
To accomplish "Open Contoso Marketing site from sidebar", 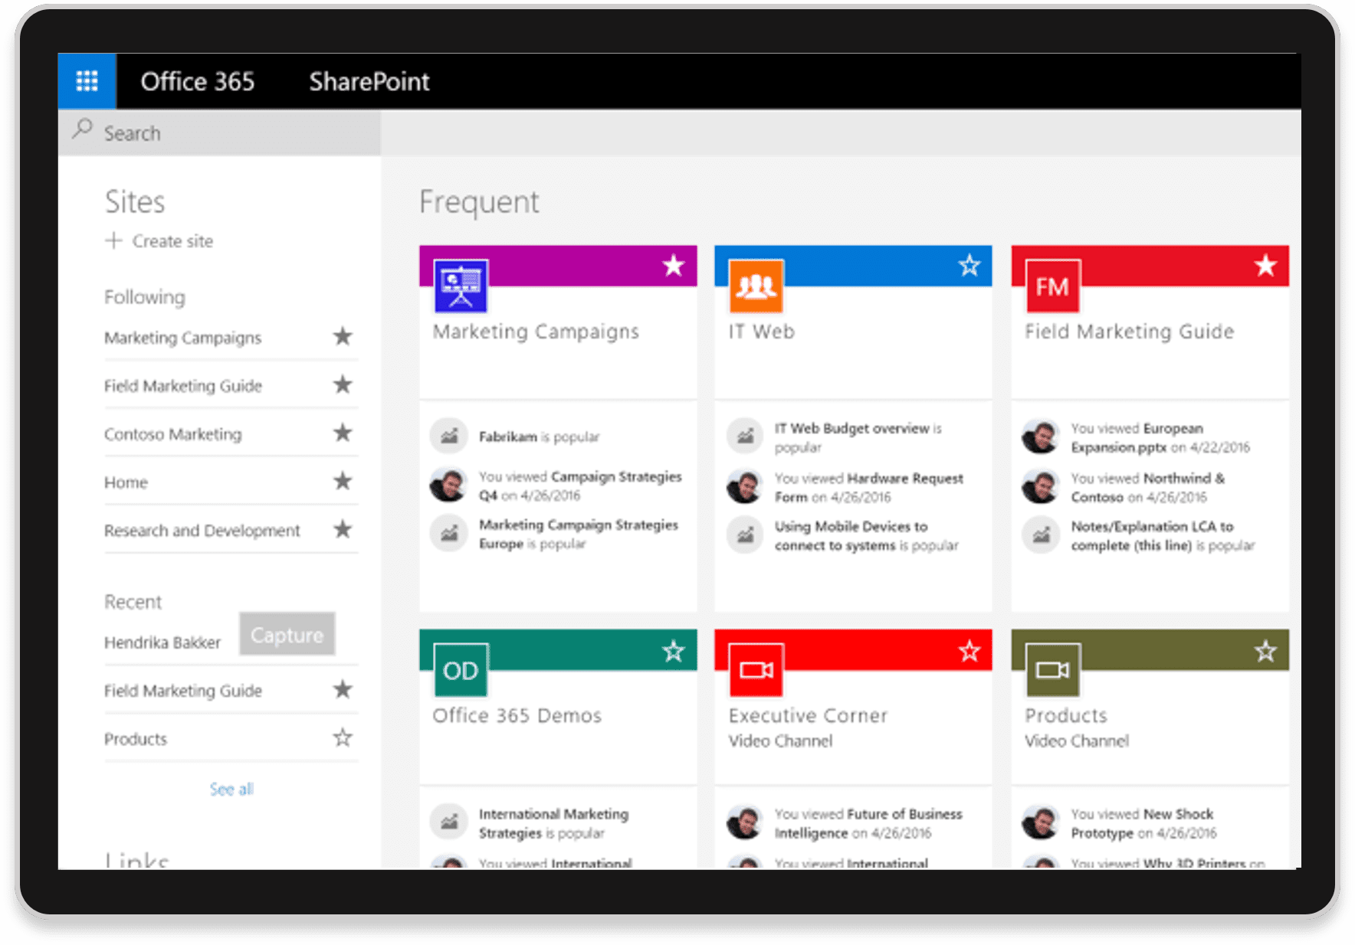I will (x=172, y=434).
